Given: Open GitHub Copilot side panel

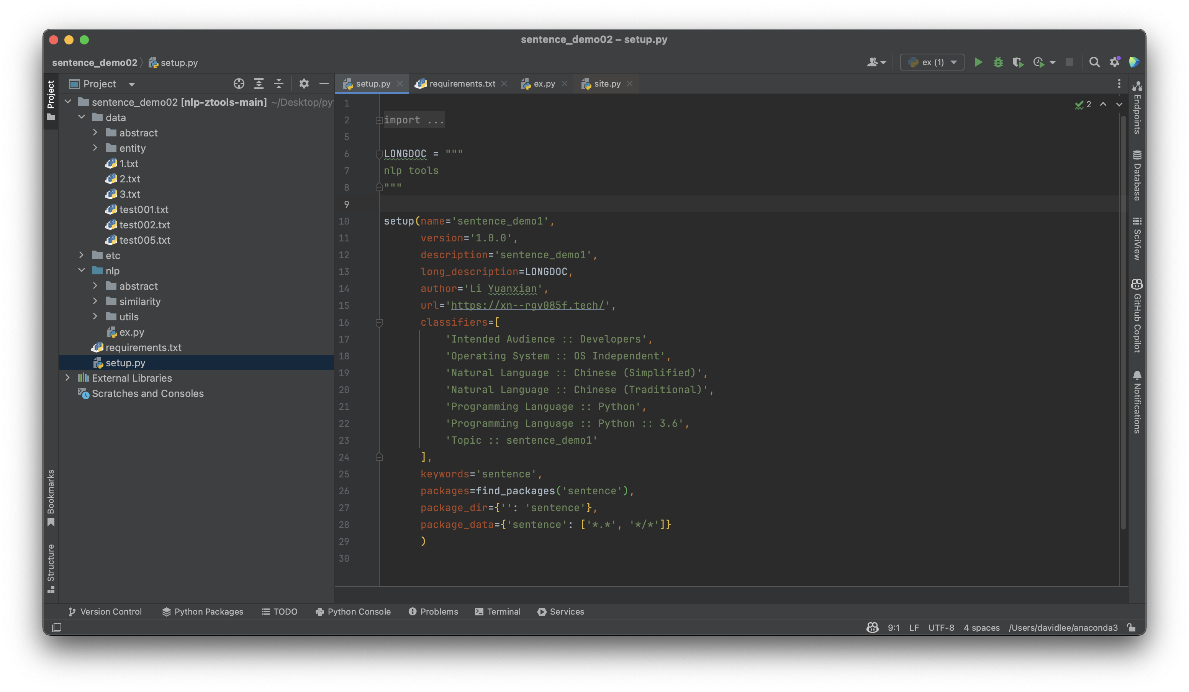Looking at the screenshot, I should pyautogui.click(x=1137, y=316).
